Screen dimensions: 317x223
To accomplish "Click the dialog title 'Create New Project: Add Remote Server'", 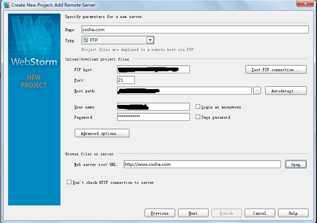I will click(x=54, y=5).
